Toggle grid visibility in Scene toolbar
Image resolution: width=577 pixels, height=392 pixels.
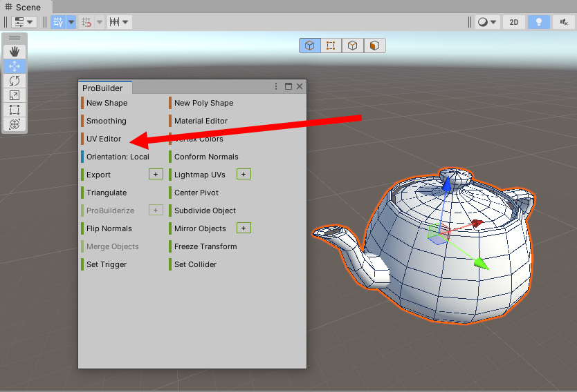(58, 22)
